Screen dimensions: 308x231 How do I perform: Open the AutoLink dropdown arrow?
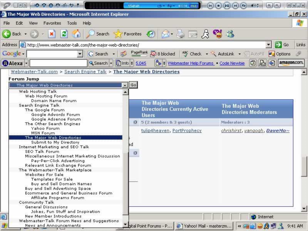[x=239, y=54]
